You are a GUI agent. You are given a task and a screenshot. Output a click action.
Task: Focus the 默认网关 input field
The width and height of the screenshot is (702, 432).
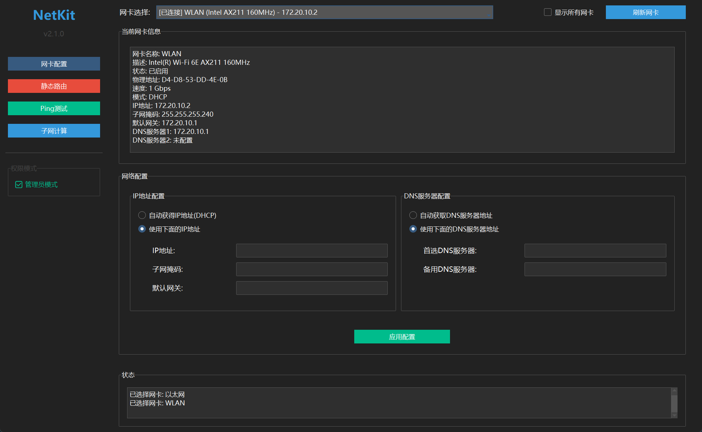[x=312, y=288]
